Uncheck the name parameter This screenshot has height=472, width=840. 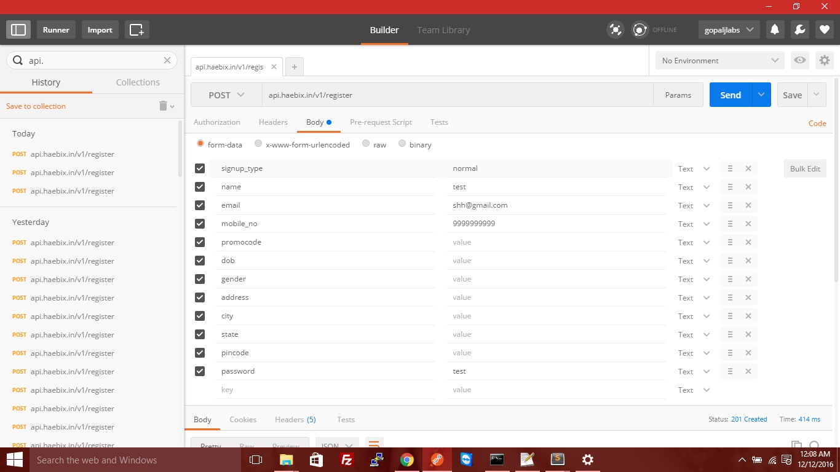pyautogui.click(x=200, y=187)
